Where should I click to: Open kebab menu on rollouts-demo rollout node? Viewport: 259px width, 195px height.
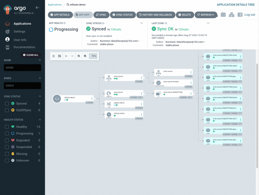142,115
